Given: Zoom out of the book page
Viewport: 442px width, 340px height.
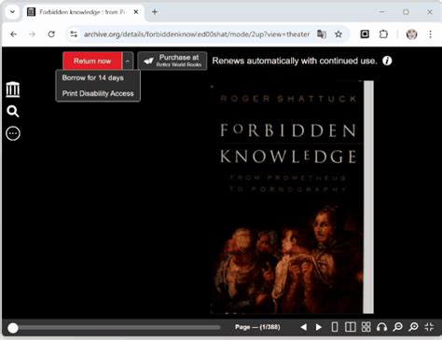Looking at the screenshot, I should tap(397, 327).
